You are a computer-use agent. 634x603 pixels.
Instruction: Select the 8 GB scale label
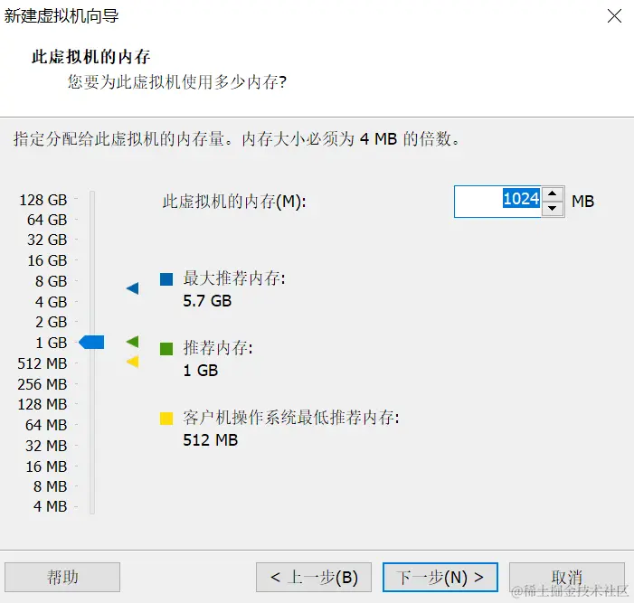51,281
